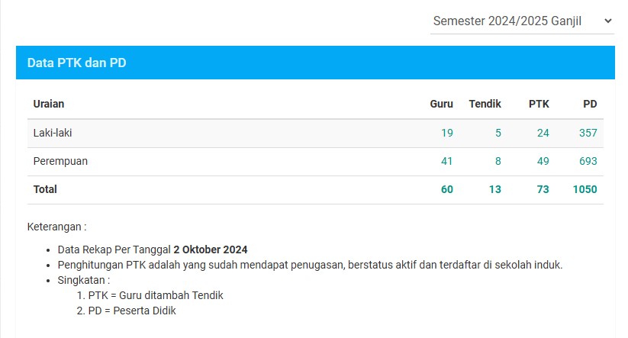
Task: Click the Total PTK value 73
Action: click(543, 189)
